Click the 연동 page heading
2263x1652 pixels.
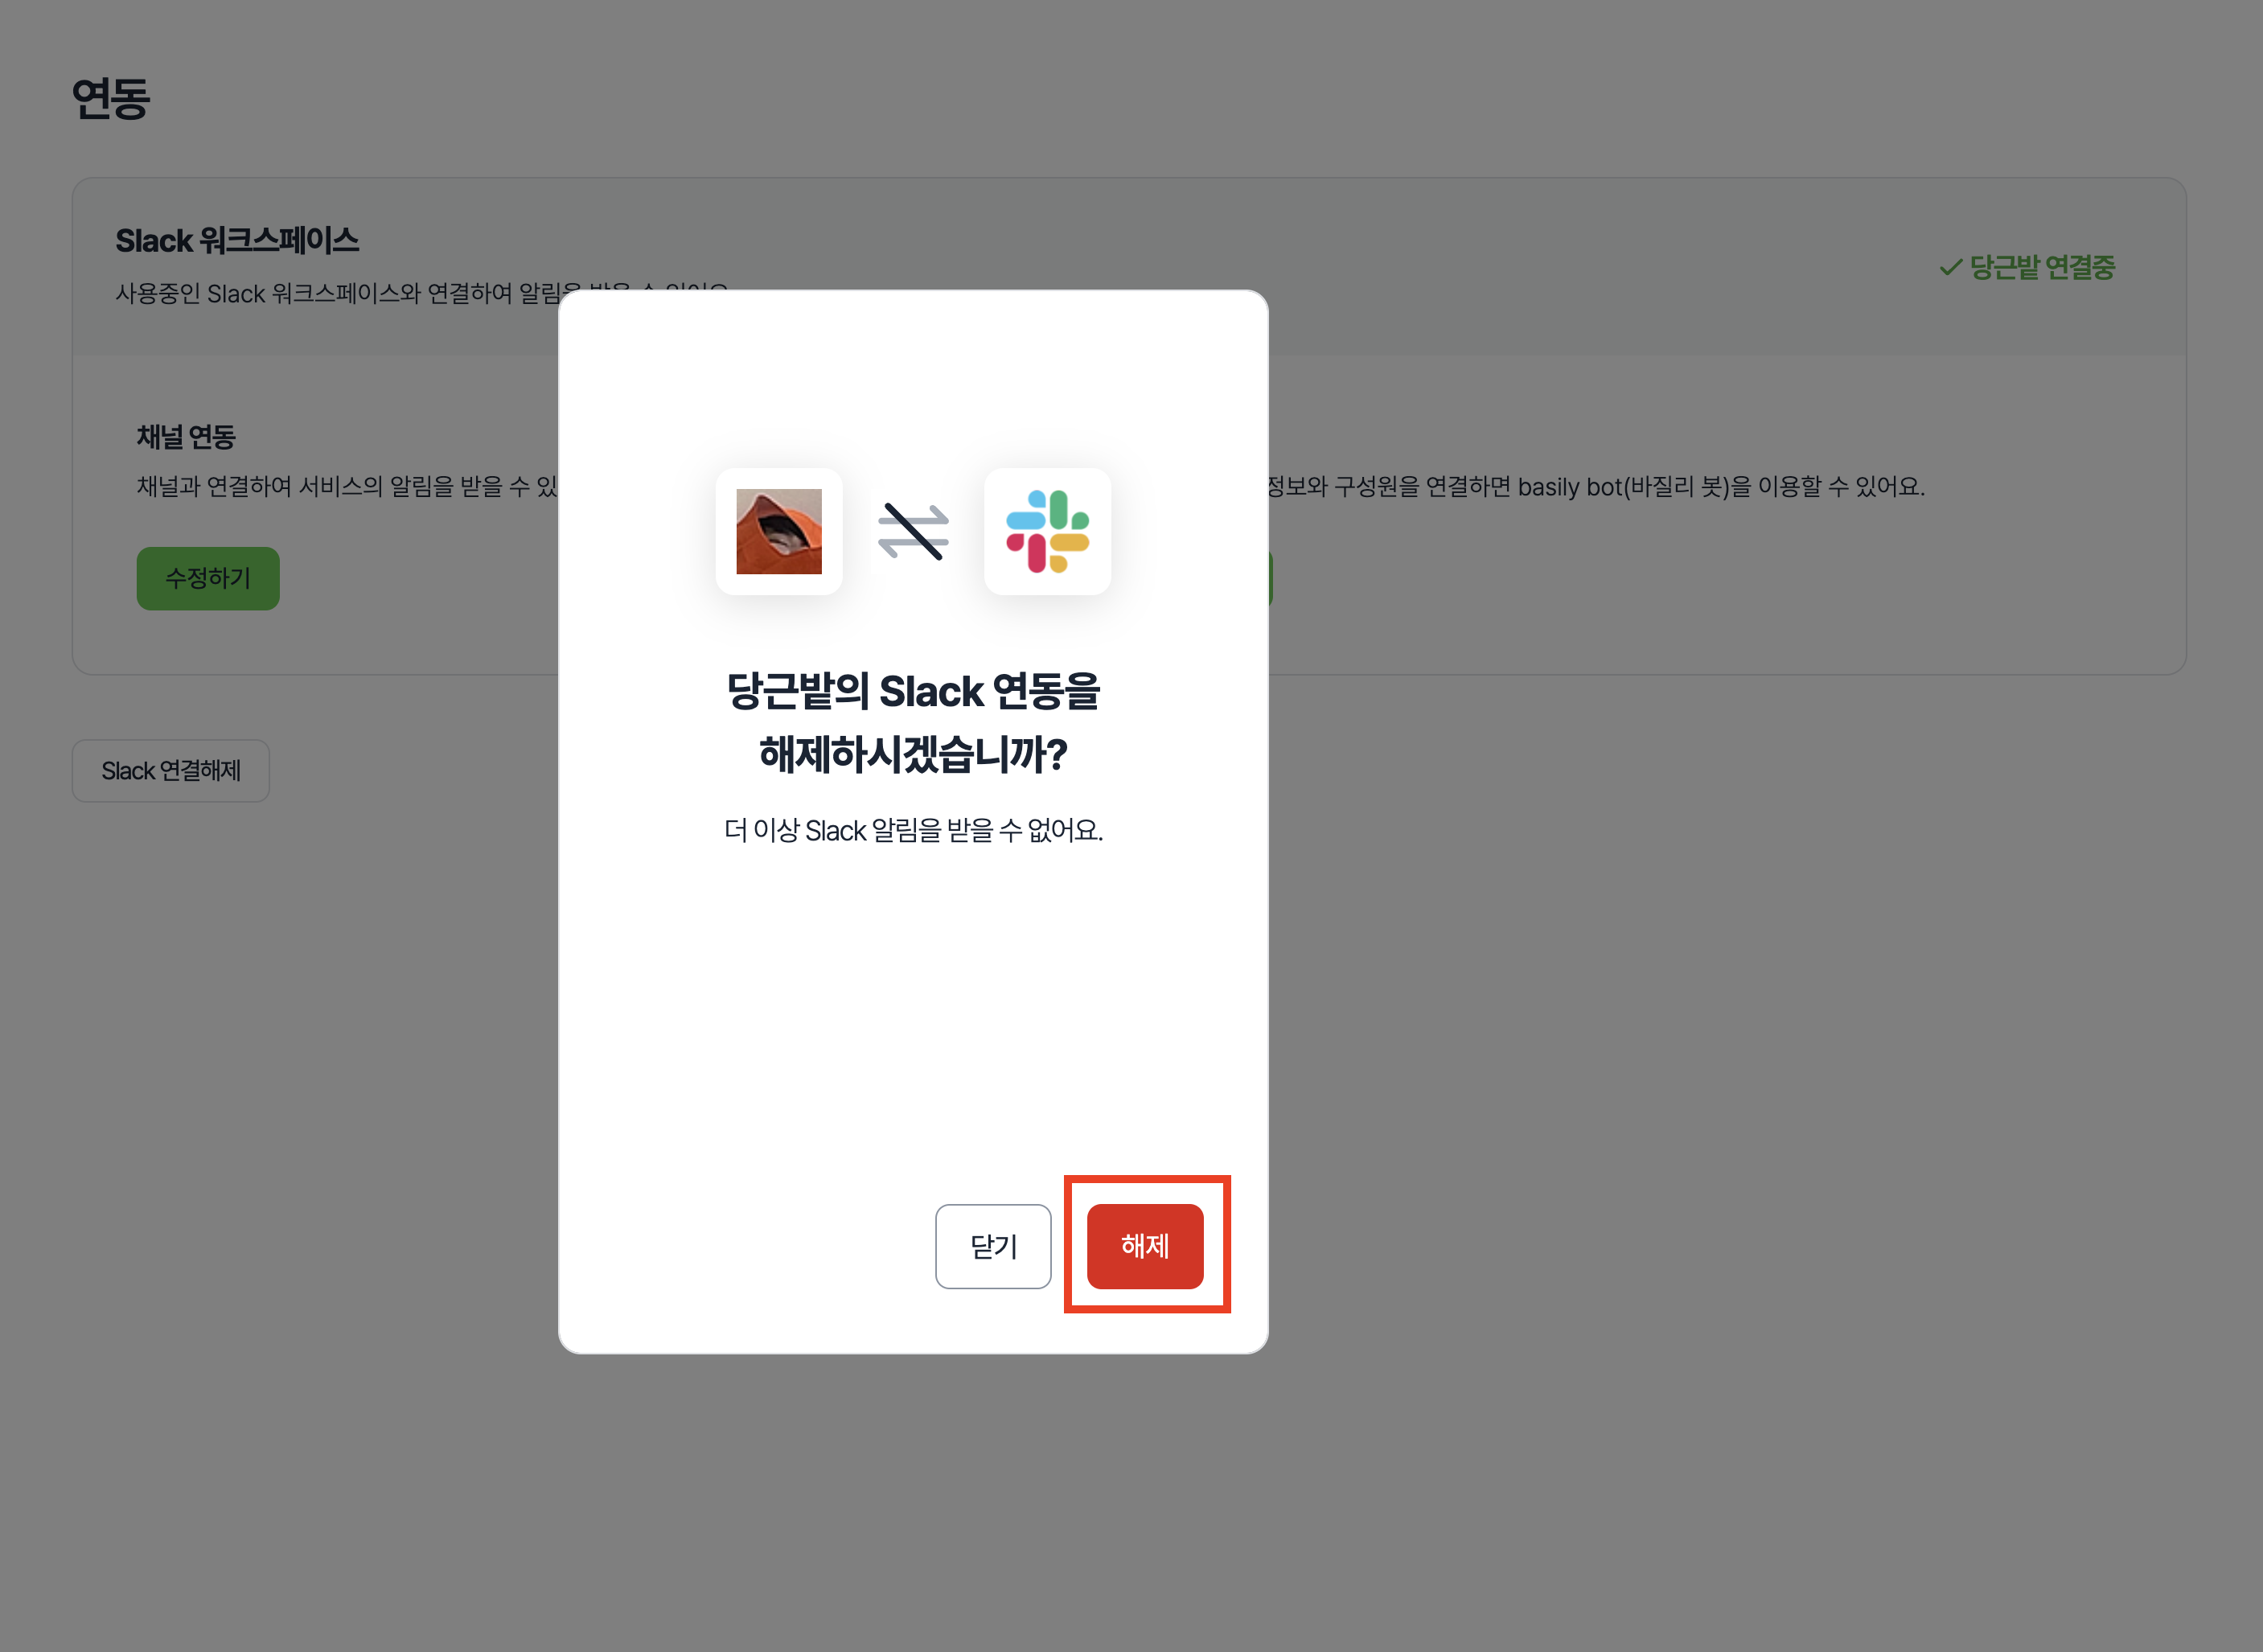coord(111,99)
